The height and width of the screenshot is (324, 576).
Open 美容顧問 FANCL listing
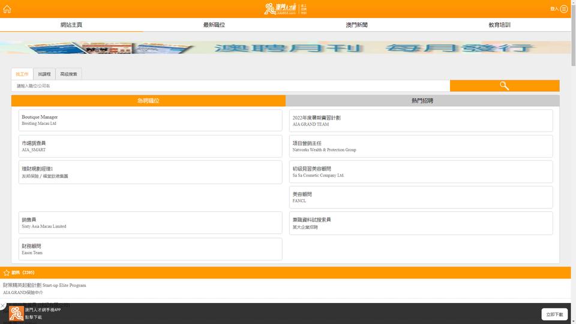pyautogui.click(x=421, y=197)
